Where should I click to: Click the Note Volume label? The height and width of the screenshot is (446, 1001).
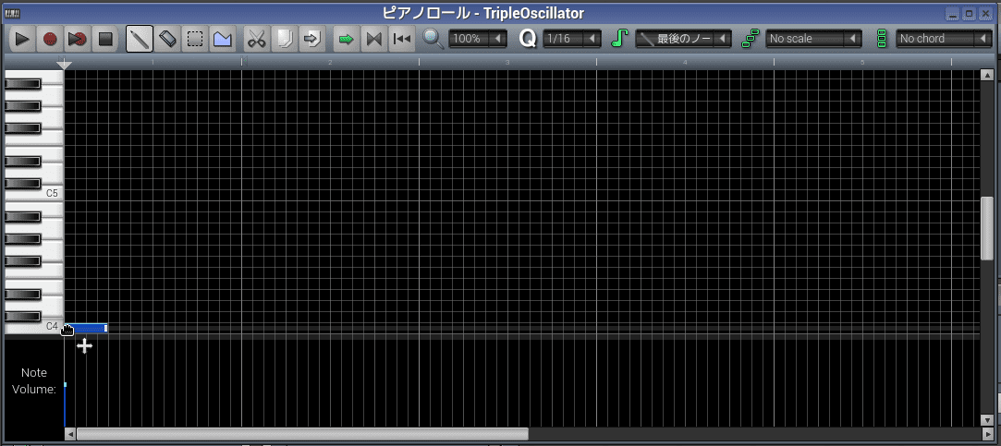point(34,380)
